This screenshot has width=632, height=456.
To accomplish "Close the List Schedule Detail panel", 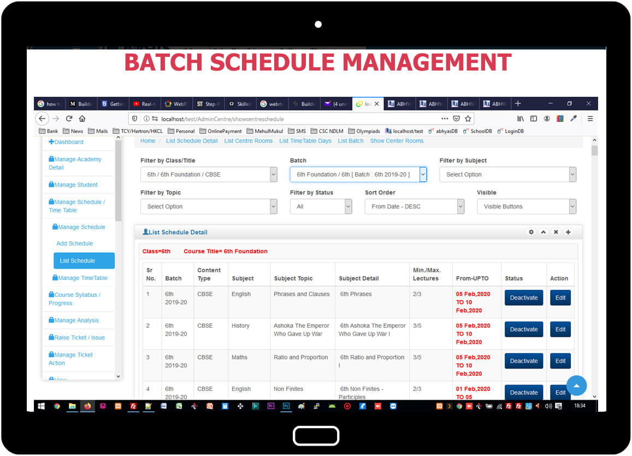I will click(x=556, y=232).
